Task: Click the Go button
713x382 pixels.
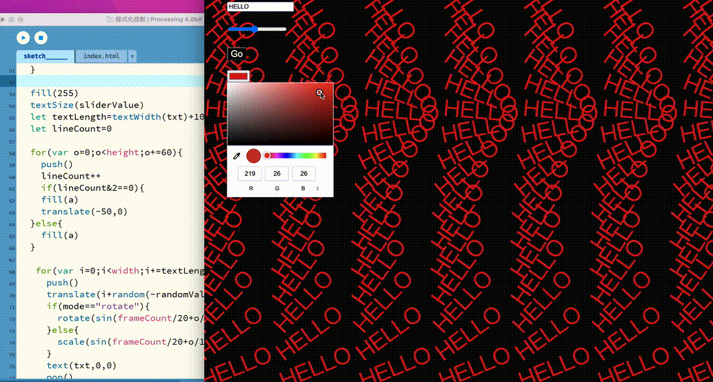Action: pyautogui.click(x=237, y=54)
